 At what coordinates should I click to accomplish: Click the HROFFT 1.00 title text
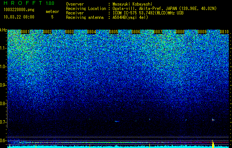pyautogui.click(x=29, y=3)
